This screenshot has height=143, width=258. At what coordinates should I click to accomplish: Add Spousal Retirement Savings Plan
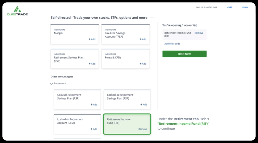pyautogui.click(x=94, y=105)
